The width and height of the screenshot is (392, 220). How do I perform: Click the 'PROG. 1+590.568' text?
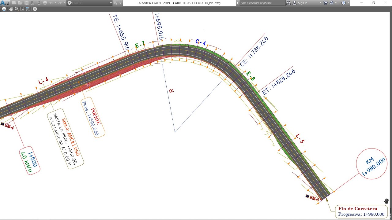point(90,118)
